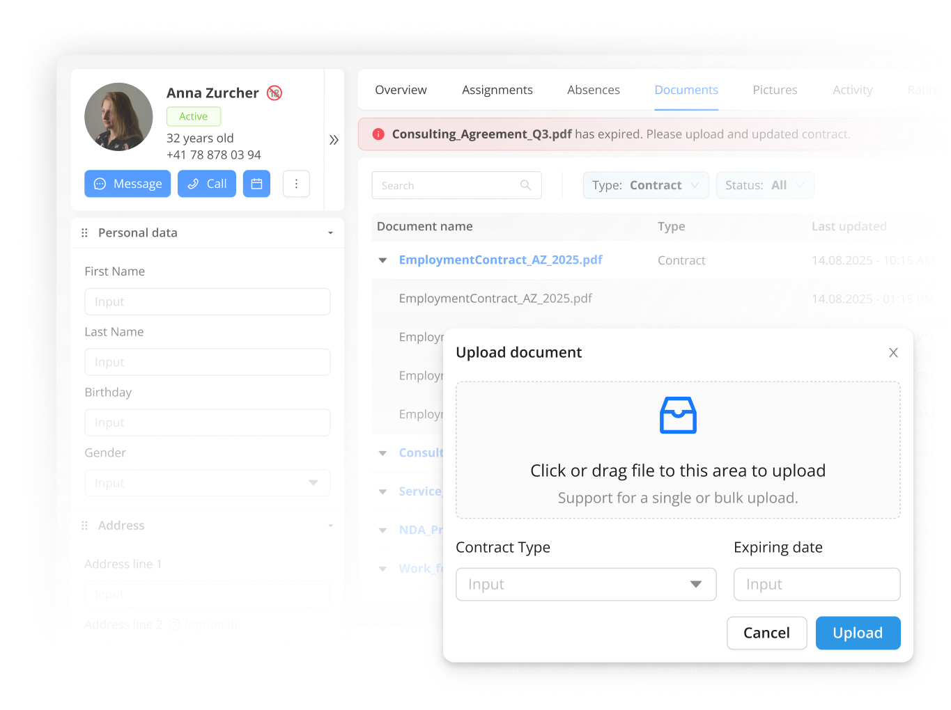
Task: Click the drag handle beside Address
Action: pyautogui.click(x=85, y=526)
